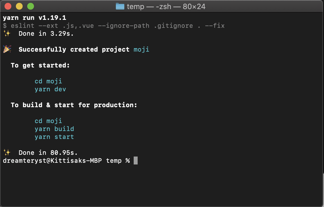This screenshot has width=324, height=207.
Task: Click the sparkles emoji near Done in 80.95s
Action: (x=7, y=152)
